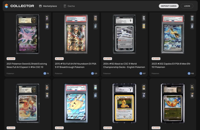Click the Marketplace storefront icon
Viewport: 200px width, 130px height.
pos(40,6)
